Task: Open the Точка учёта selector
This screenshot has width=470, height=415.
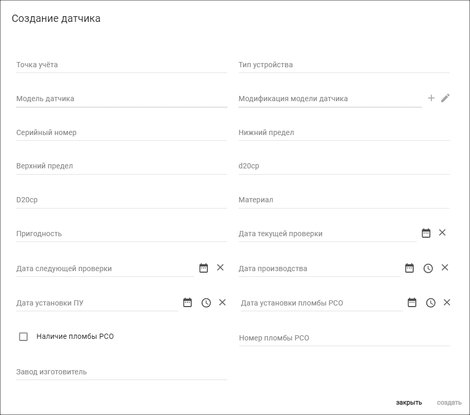Action: click(x=121, y=65)
